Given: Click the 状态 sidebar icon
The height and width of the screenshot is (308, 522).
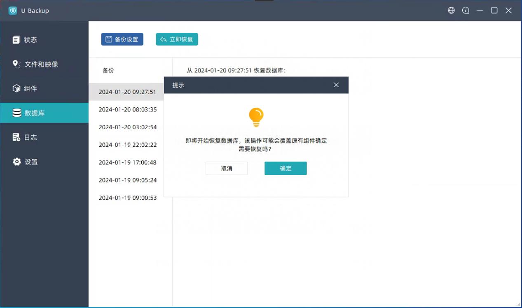Looking at the screenshot, I should [16, 40].
